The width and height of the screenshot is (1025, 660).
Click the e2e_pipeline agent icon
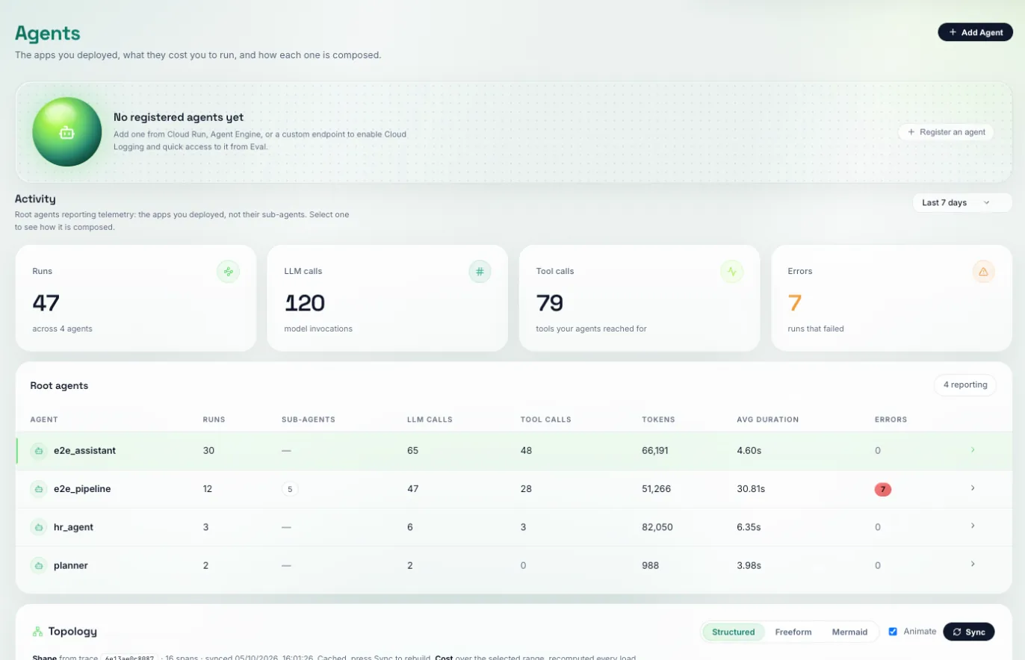(x=38, y=489)
